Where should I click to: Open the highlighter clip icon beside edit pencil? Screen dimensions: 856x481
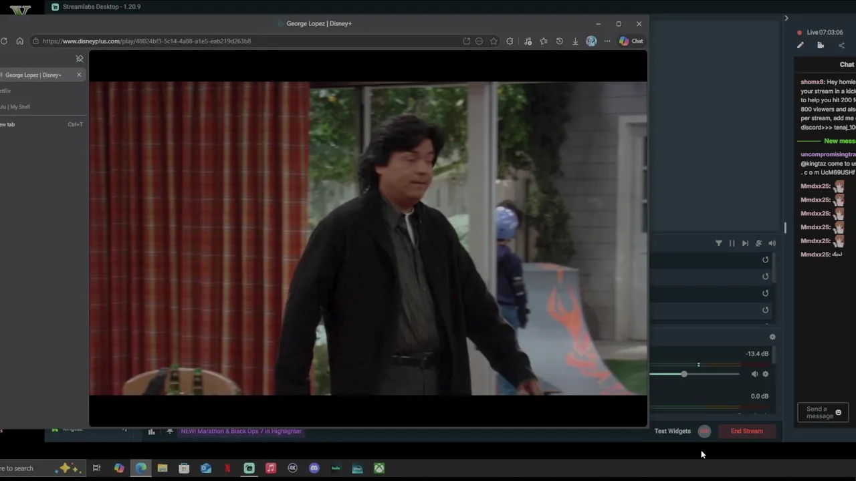click(x=821, y=45)
